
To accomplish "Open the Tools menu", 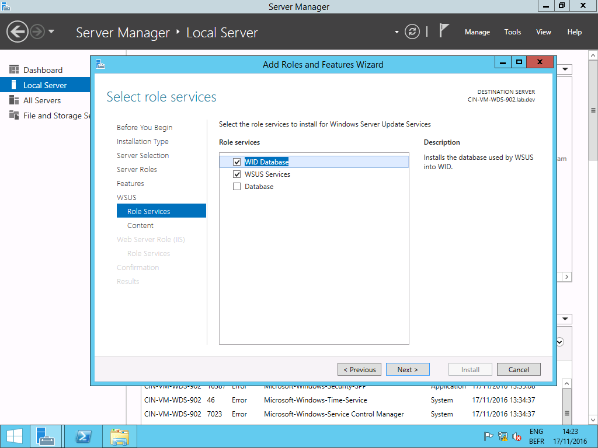I will point(512,32).
